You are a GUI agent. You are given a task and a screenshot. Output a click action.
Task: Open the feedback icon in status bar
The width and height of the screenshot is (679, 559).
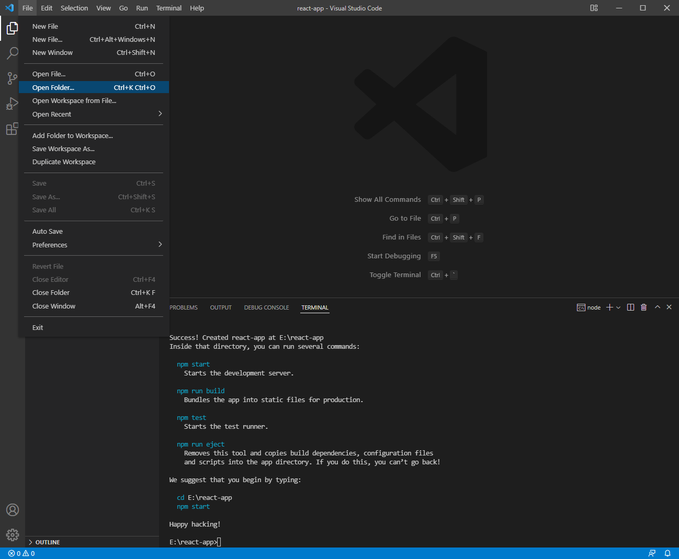pyautogui.click(x=652, y=553)
